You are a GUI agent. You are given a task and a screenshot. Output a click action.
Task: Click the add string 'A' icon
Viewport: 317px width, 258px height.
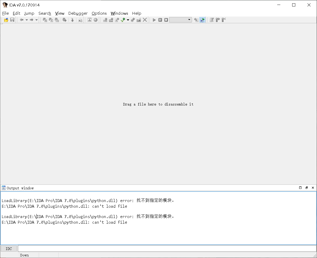click(117, 20)
